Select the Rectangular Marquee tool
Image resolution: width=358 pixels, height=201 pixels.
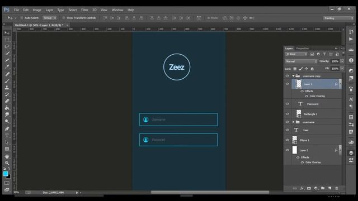tap(7, 40)
